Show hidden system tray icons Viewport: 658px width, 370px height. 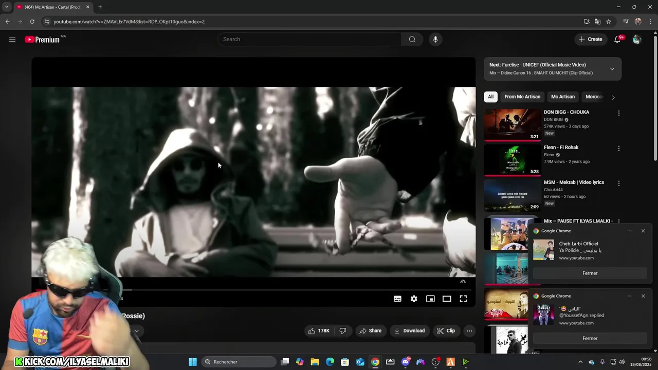click(580, 362)
